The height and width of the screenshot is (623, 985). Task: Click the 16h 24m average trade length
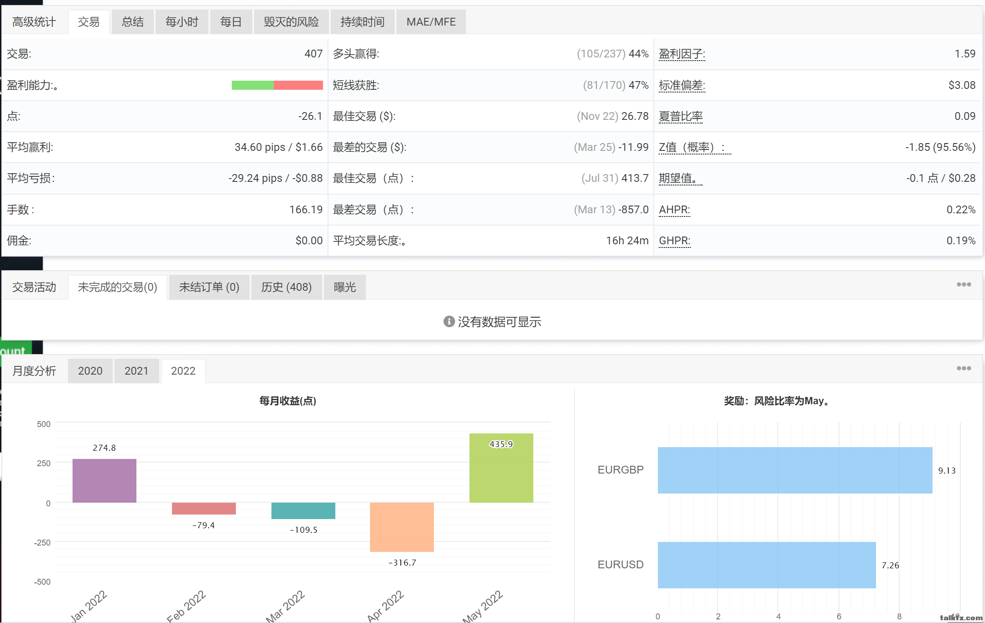pyautogui.click(x=627, y=241)
